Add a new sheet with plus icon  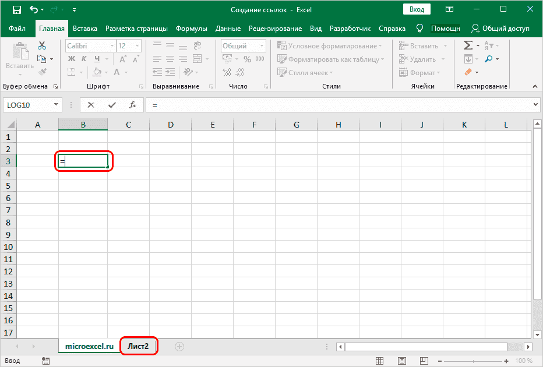click(x=179, y=346)
